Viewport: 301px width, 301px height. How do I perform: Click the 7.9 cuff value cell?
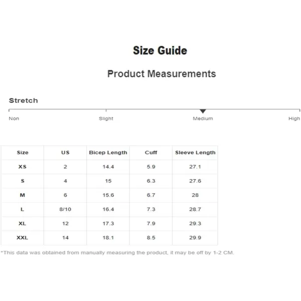tap(151, 223)
